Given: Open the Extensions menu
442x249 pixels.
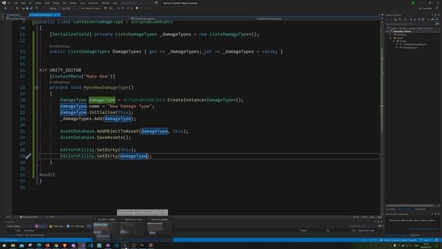Looking at the screenshot, I should click(93, 3).
